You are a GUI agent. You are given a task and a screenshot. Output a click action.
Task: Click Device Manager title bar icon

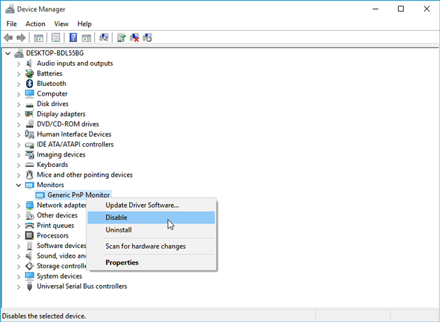point(10,9)
